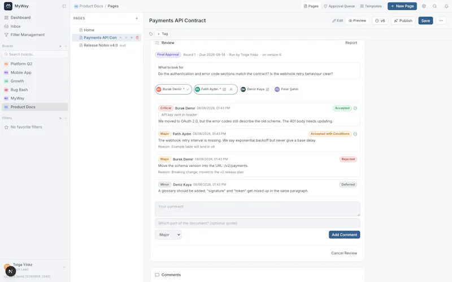Image resolution: width=452 pixels, height=282 pixels.
Task: Click the person icon in Fatih Aydın's chip
Action: point(231,89)
